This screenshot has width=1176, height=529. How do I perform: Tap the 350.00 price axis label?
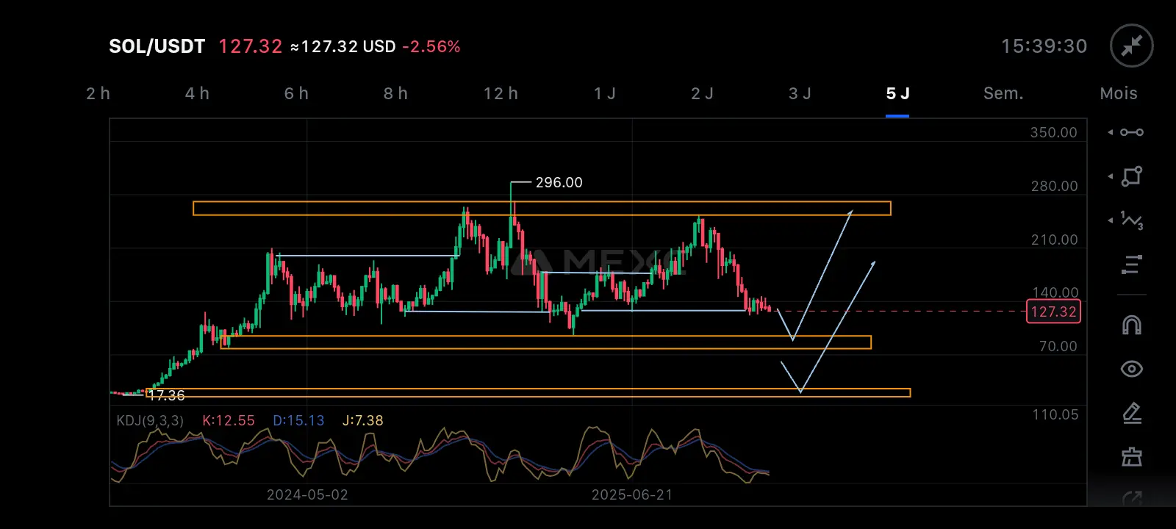[1053, 132]
